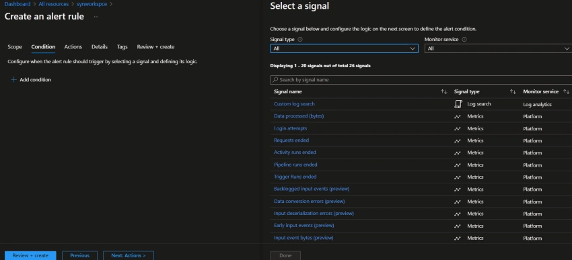Click the plus icon beside Add condition
The image size is (572, 260).
(14, 80)
